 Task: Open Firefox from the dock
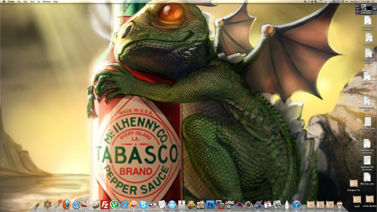tap(67, 205)
